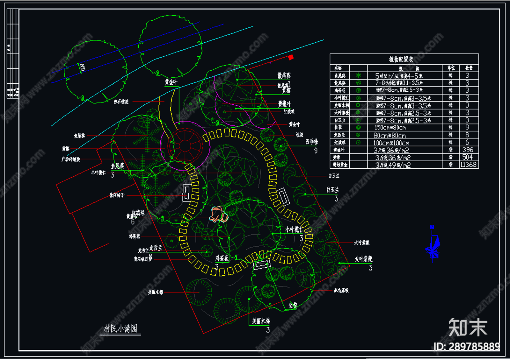The width and height of the screenshot is (510, 359).
Task: Click the 广场砖铺装 annotation label
Action: (x=71, y=159)
